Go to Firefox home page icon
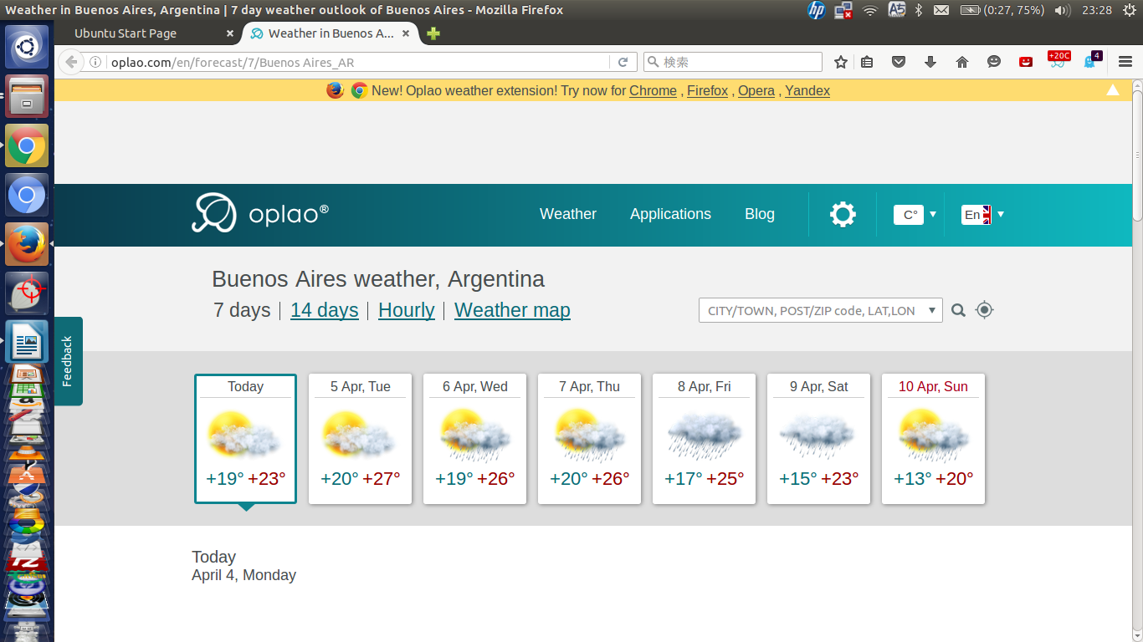 coord(962,62)
